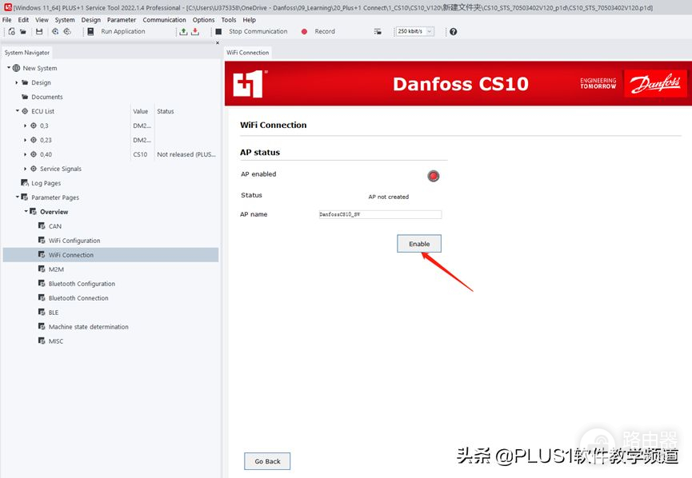Collapse the ECU List tree node
The height and width of the screenshot is (478, 692).
click(17, 111)
